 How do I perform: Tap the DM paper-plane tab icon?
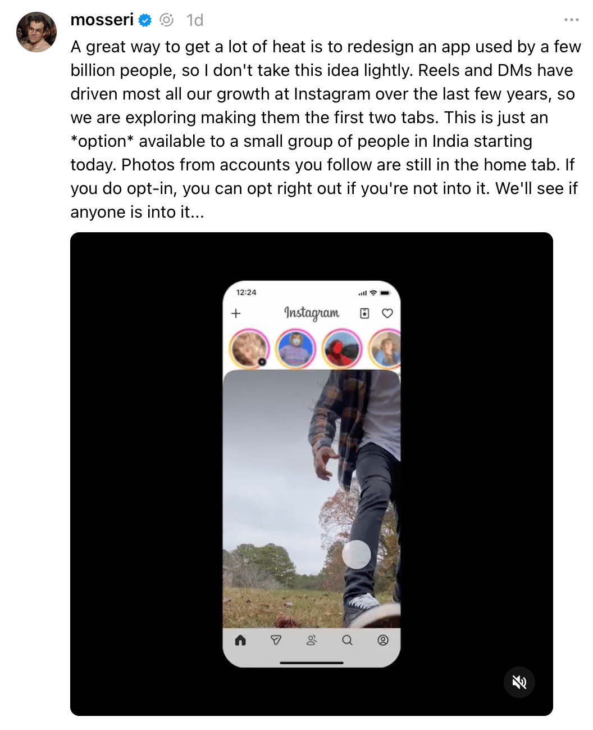click(276, 640)
